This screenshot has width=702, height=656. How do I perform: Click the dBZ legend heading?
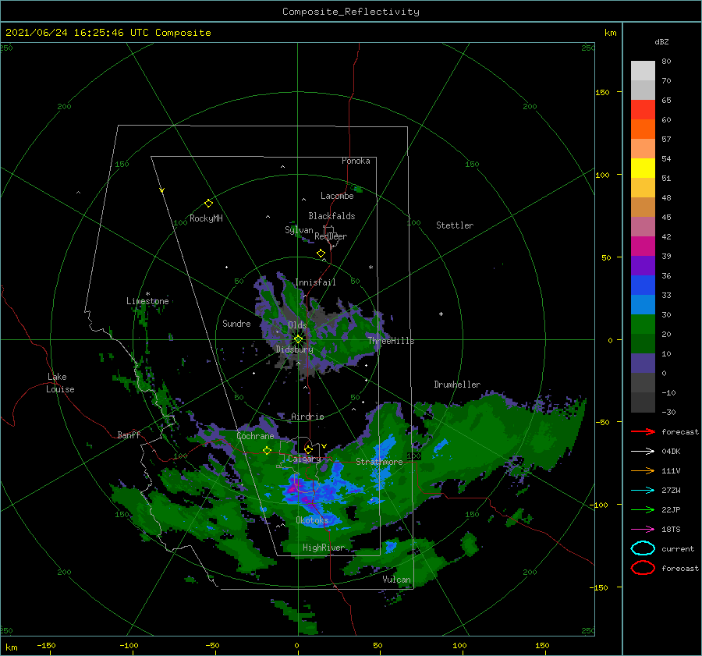[661, 41]
